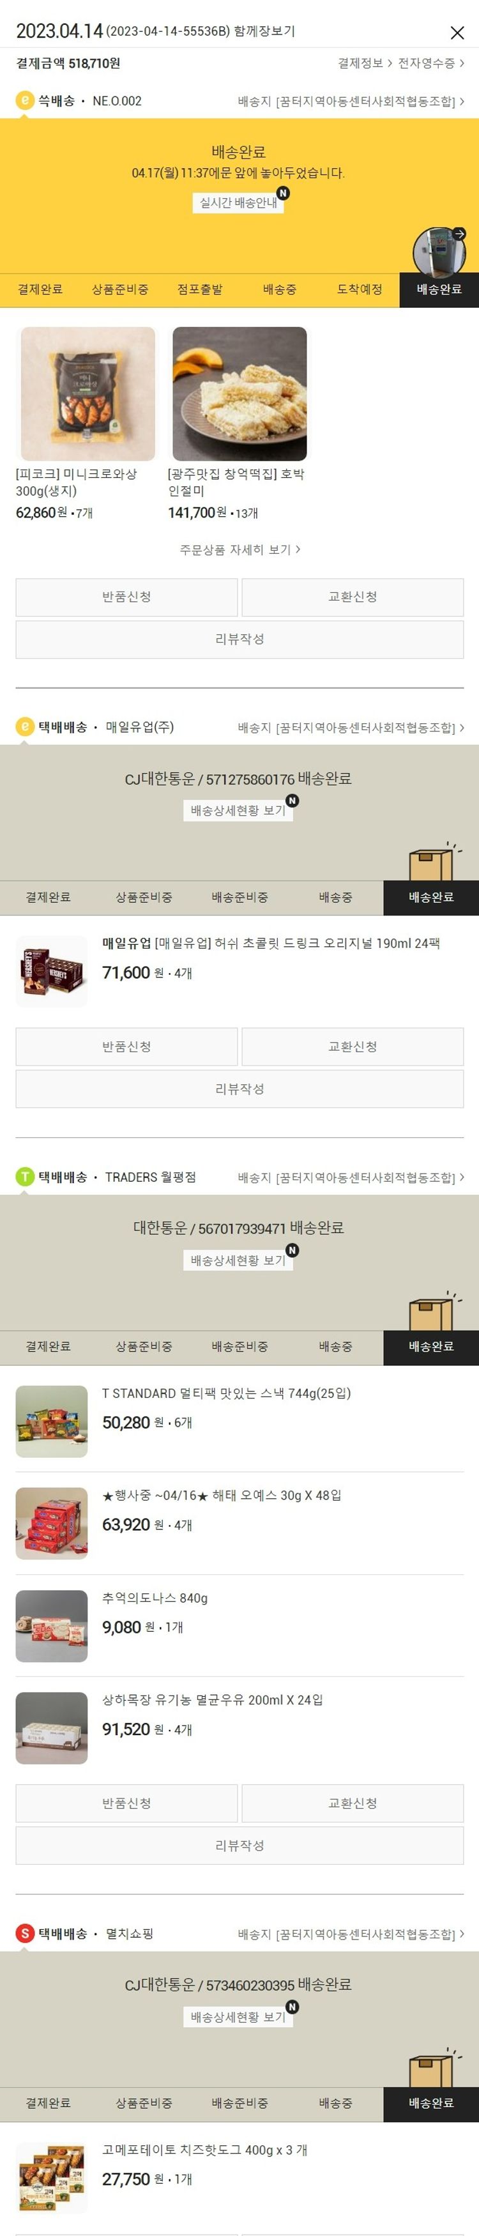
Task: Click the yellow 쓱배송 emart icon
Action: click(x=25, y=101)
